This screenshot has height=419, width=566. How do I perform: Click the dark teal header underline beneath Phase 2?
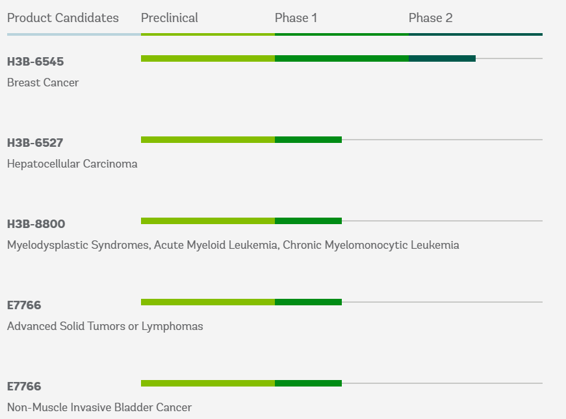point(476,34)
